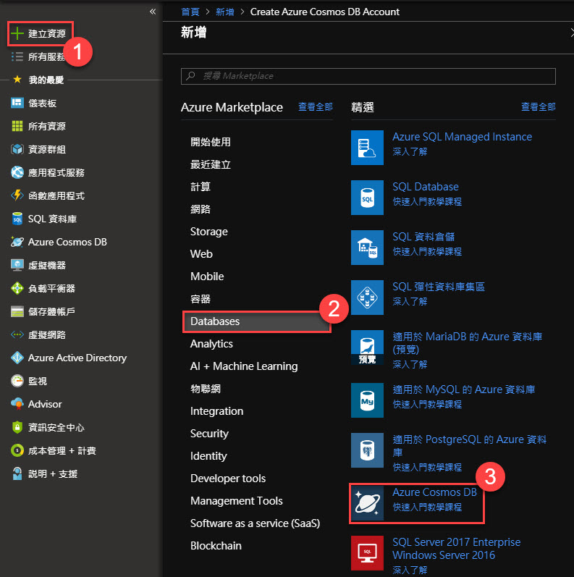The width and height of the screenshot is (574, 577).
Task: Select the 物聯網 category
Action: [x=206, y=389]
